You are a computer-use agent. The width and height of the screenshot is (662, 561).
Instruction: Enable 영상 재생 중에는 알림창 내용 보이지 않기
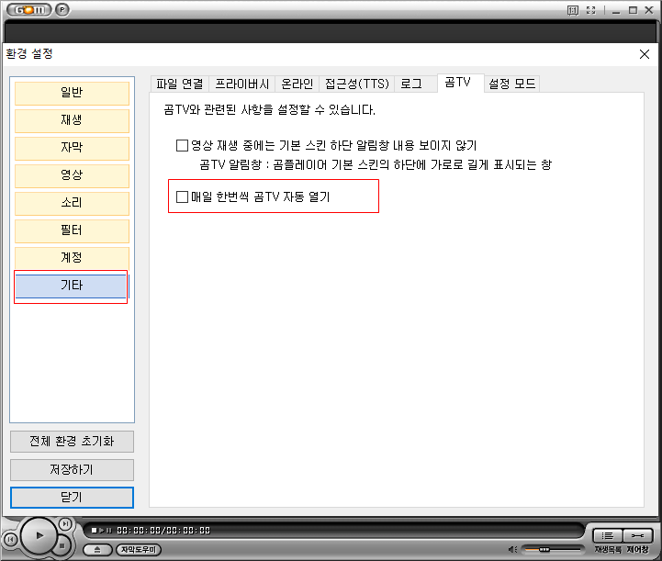[x=182, y=146]
